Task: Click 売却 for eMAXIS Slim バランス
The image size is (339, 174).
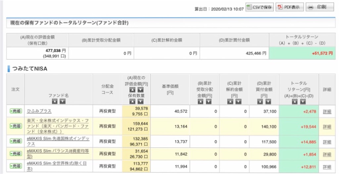Action: 16,154
